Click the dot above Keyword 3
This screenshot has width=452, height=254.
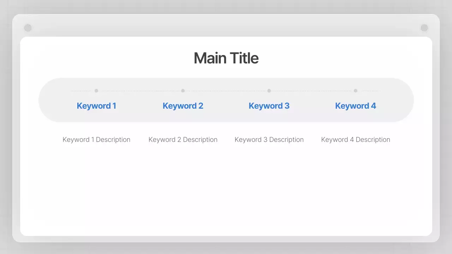coord(269,91)
